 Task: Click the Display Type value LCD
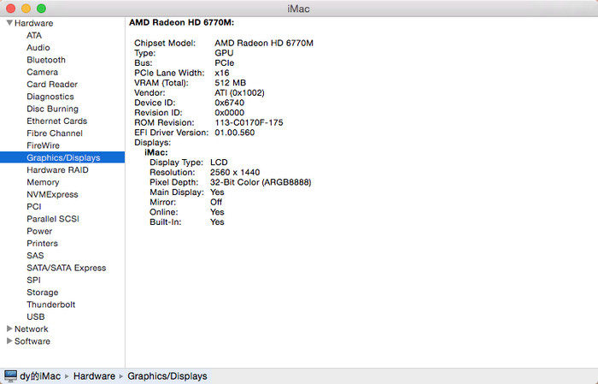pos(219,162)
